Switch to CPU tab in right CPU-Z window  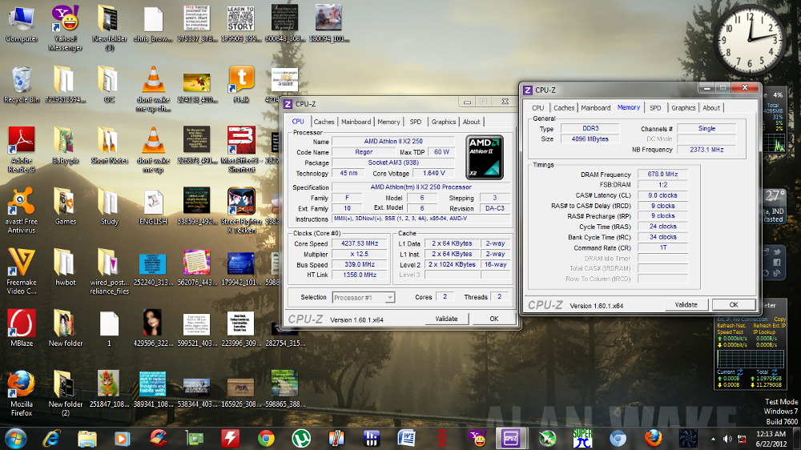click(538, 108)
